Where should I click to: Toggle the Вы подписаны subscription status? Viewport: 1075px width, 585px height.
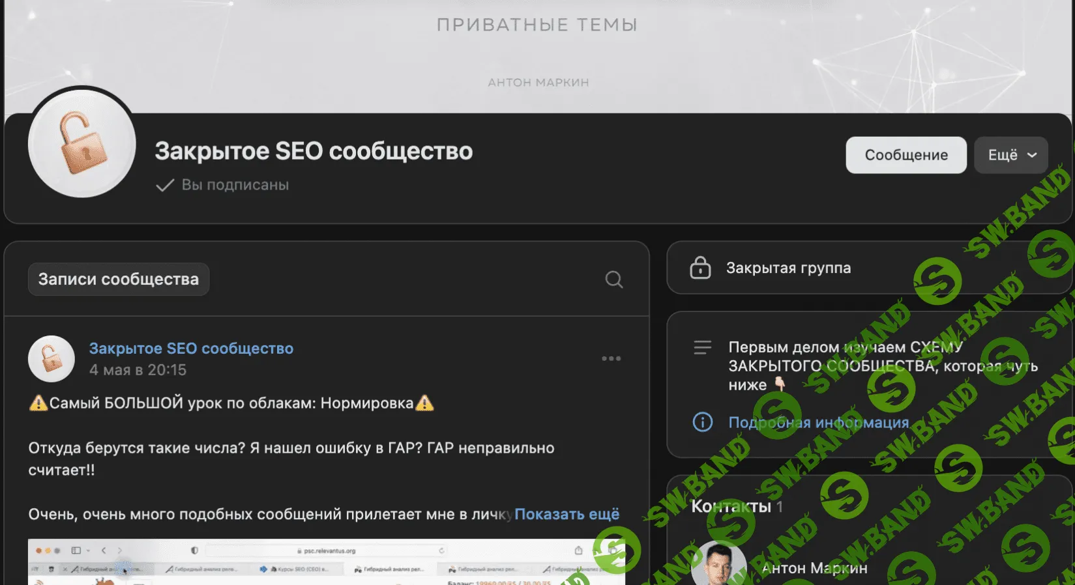tap(223, 185)
